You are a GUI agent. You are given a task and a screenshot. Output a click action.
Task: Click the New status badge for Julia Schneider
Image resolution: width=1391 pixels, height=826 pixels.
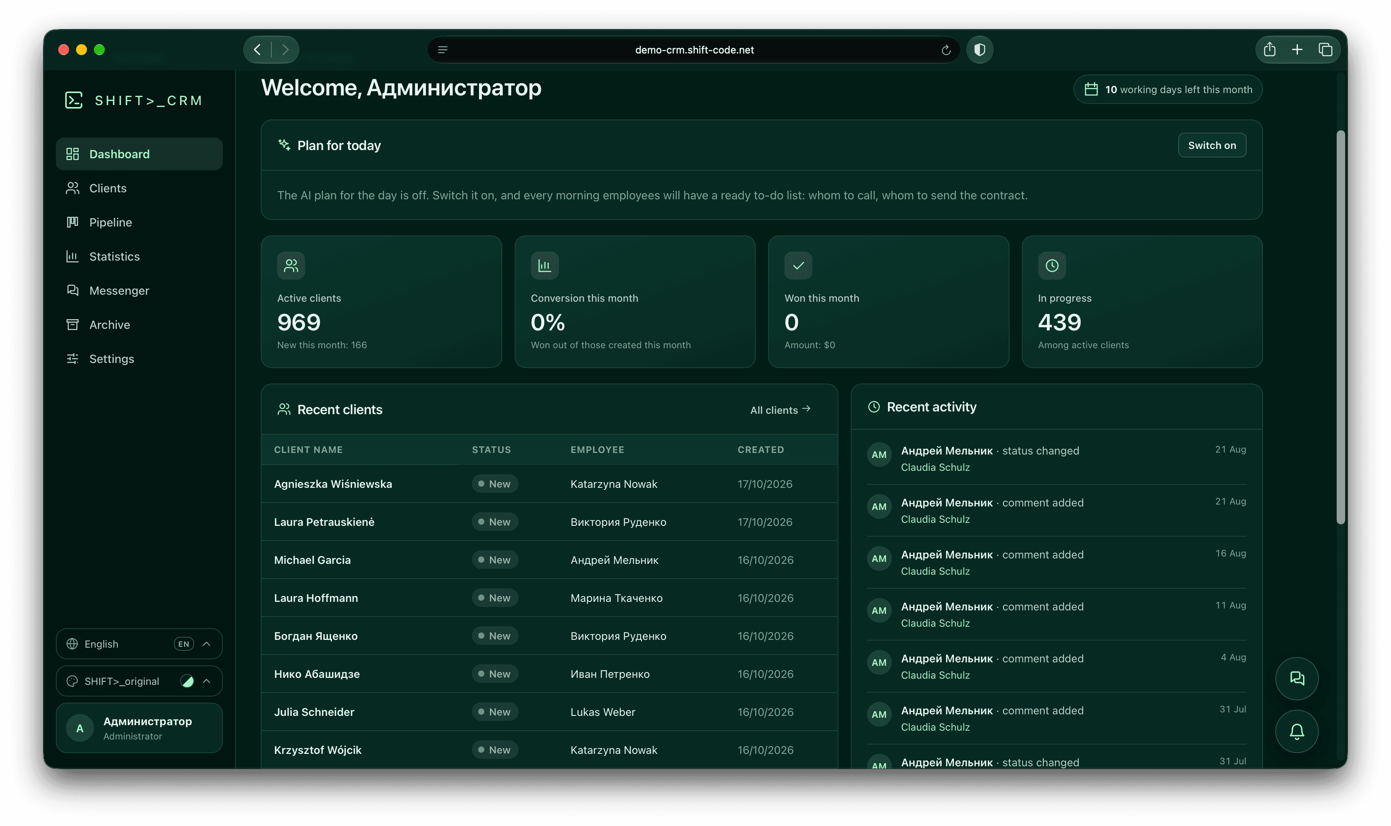495,711
